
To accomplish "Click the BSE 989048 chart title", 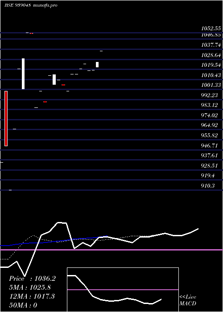I will 17,5.
